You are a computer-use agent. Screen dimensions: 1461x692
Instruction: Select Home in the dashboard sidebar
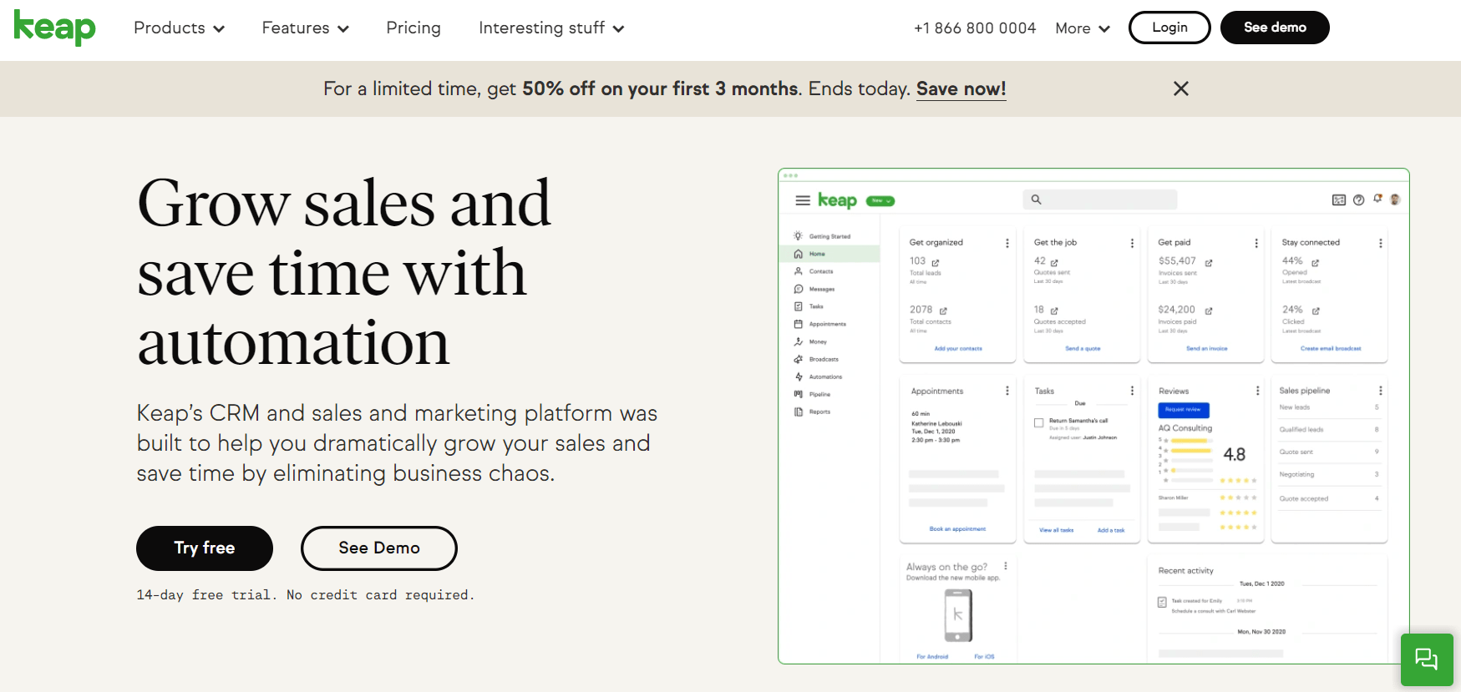829,254
